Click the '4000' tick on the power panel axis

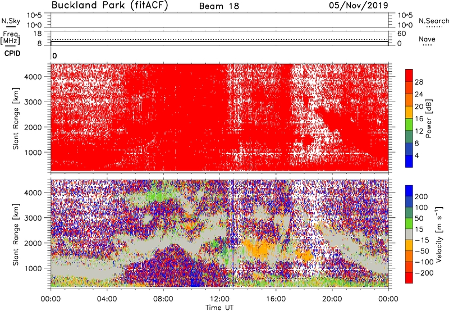pyautogui.click(x=33, y=77)
